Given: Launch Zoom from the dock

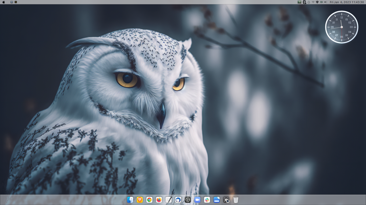Looking at the screenshot, I should (197, 200).
